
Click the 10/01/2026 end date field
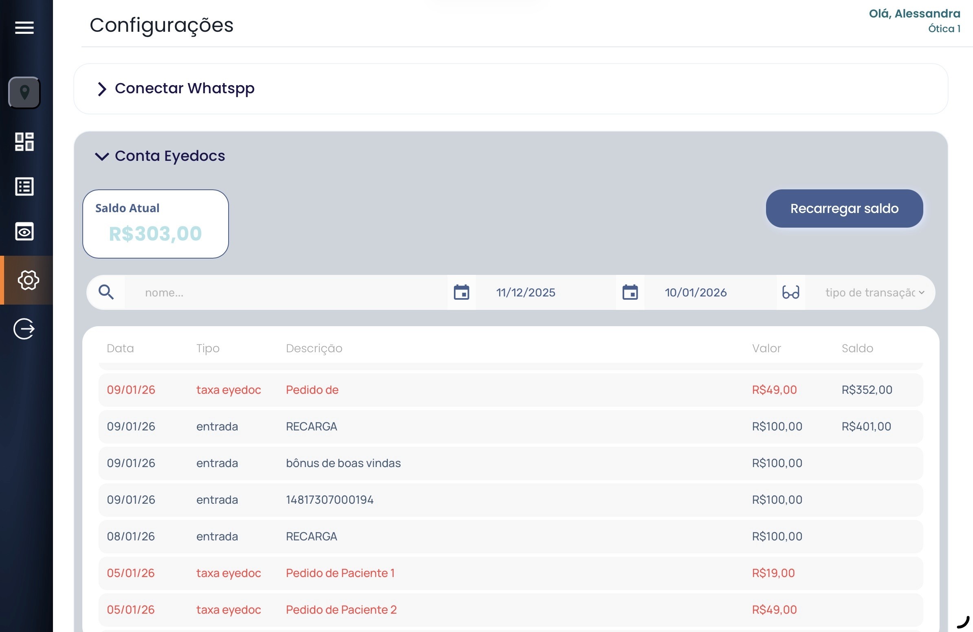696,292
